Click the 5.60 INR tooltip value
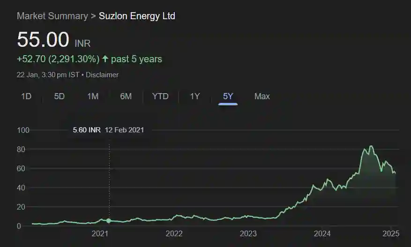The height and width of the screenshot is (247, 411). click(x=87, y=130)
